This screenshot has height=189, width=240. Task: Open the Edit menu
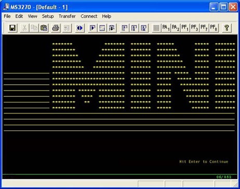point(19,16)
